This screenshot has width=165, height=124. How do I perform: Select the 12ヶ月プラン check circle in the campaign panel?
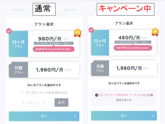click(91, 30)
